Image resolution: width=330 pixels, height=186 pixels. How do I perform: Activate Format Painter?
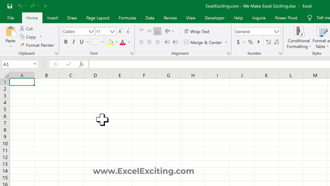click(37, 45)
